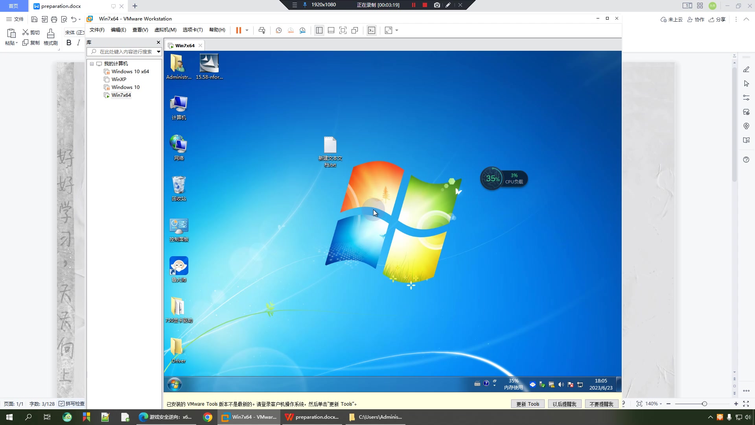
Task: Click the 35% memory usage widget
Action: (x=513, y=384)
